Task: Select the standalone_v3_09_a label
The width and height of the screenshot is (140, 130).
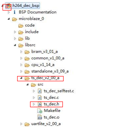Action: click(50, 71)
